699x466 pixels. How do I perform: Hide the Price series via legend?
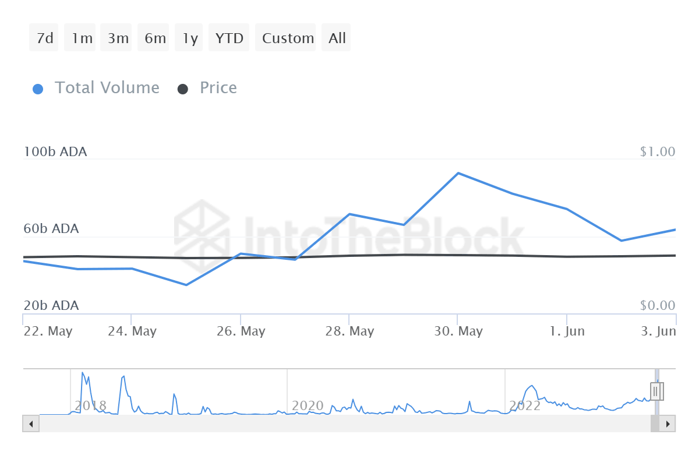[x=218, y=88]
